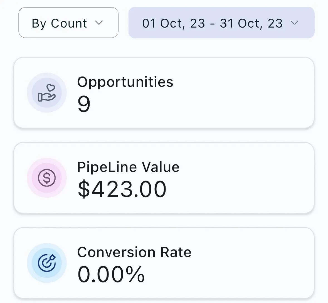
Task: Click the chevron beside 31 Oct, 23
Action: pyautogui.click(x=295, y=23)
